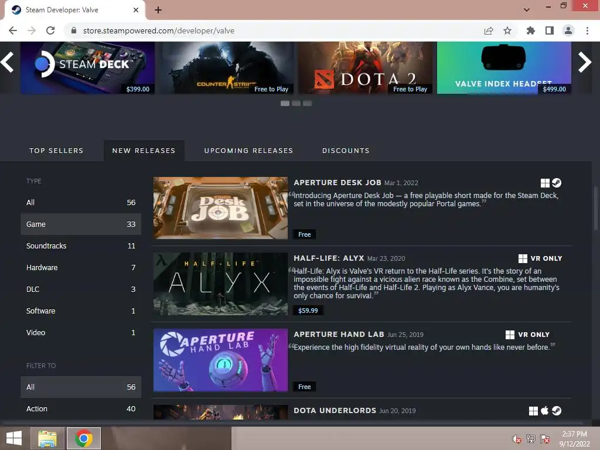Filter type by Software
Screen dimensions: 600x450
coord(81,311)
